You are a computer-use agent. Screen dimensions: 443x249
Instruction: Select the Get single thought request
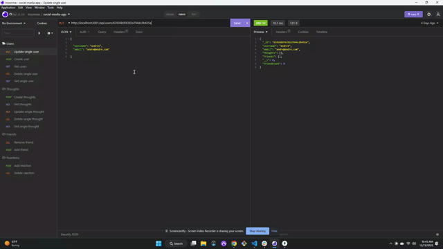coord(28,127)
